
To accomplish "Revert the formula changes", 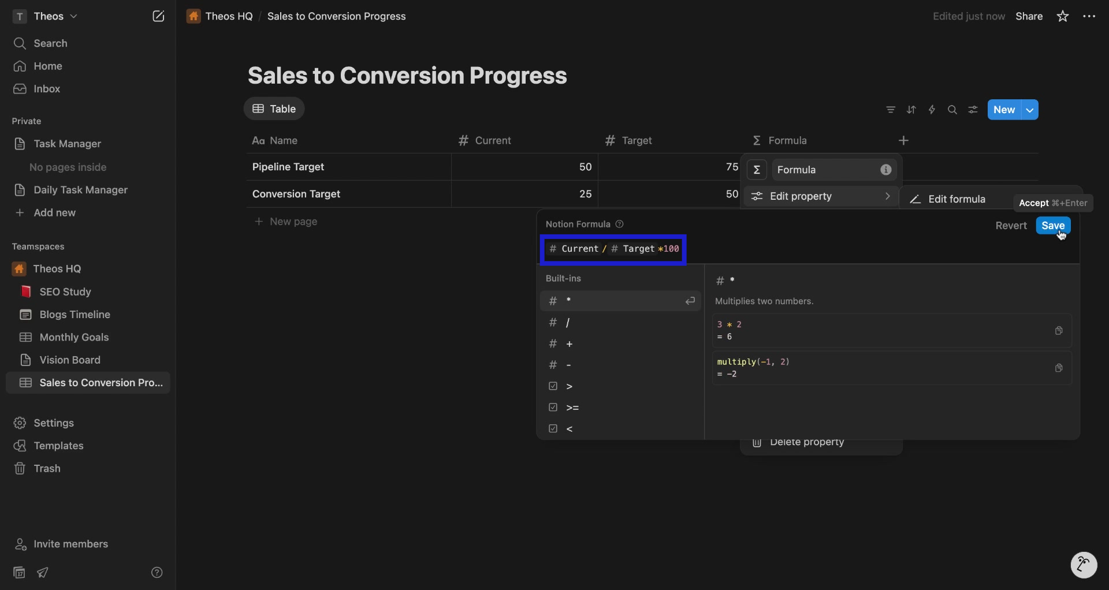I will 1010,225.
